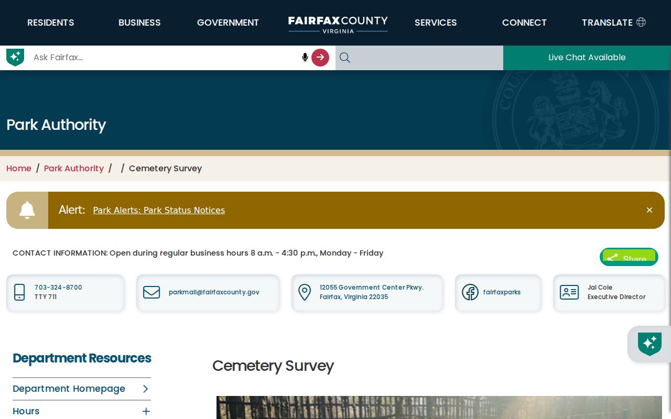Click the Jai Cole Executive Director card

click(609, 293)
